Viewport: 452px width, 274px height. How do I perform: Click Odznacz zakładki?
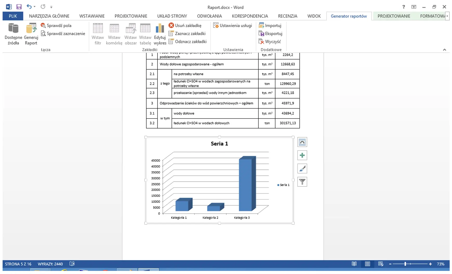tap(188, 42)
